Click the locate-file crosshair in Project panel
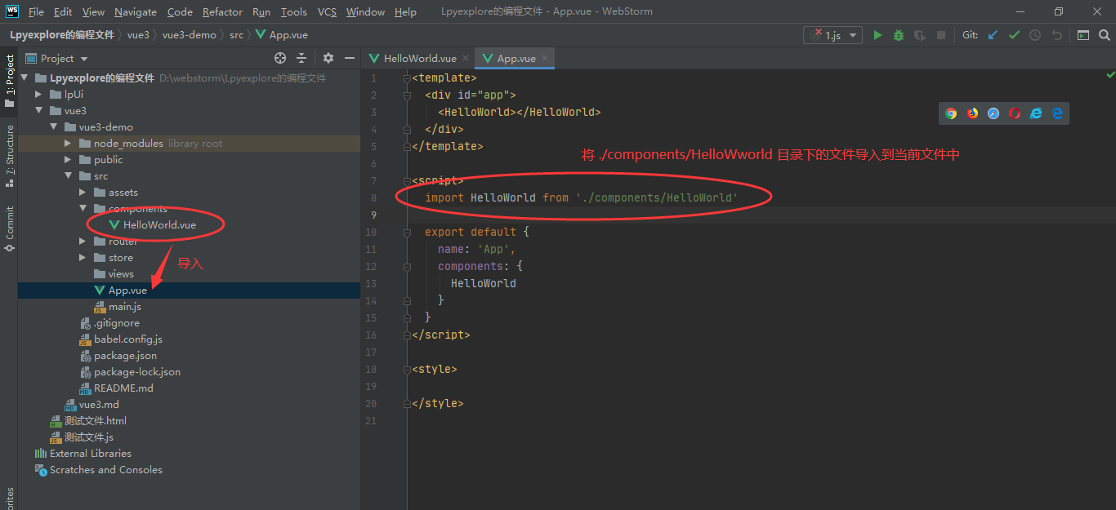Screen dimensions: 1116x510 [x=280, y=58]
